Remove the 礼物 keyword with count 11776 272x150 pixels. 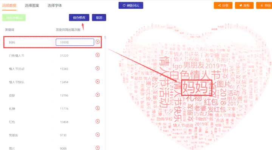tap(98, 108)
